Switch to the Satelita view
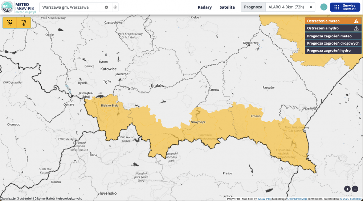The height and width of the screenshot is (201, 363). [227, 7]
